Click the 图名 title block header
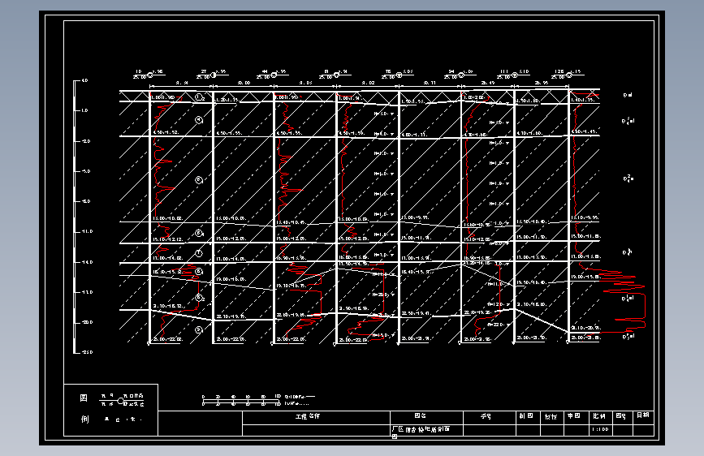 coord(421,416)
